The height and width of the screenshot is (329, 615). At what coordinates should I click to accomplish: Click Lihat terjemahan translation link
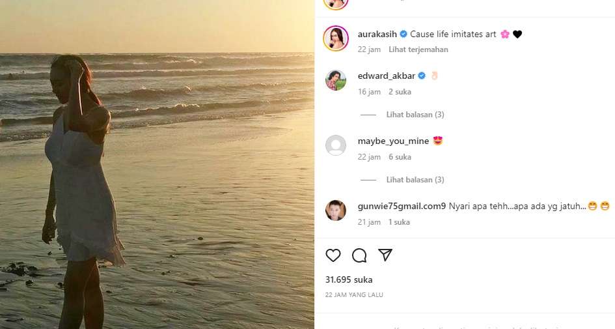click(x=418, y=50)
